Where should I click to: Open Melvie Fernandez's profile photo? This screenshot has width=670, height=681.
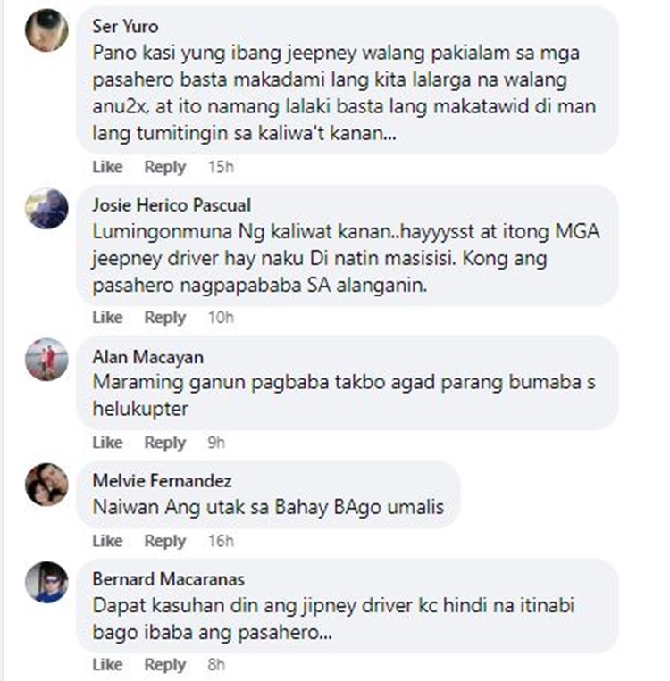click(x=46, y=485)
